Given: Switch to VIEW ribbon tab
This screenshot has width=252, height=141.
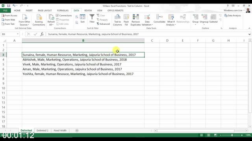Looking at the screenshot, I should click(100, 11).
